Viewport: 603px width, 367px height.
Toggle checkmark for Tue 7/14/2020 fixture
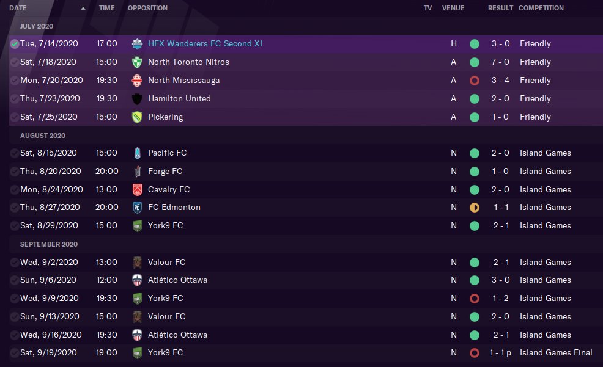[15, 44]
